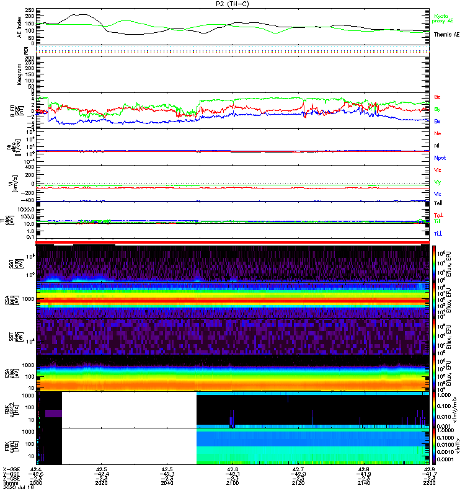This screenshot has width=465, height=496.
Task: Click the "2000" time tick label
Action: (36, 483)
